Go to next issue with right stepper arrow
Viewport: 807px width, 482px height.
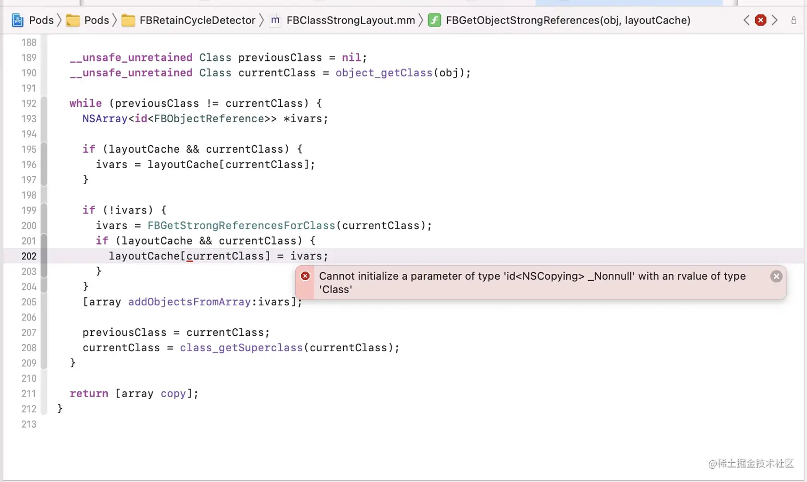[x=775, y=20]
